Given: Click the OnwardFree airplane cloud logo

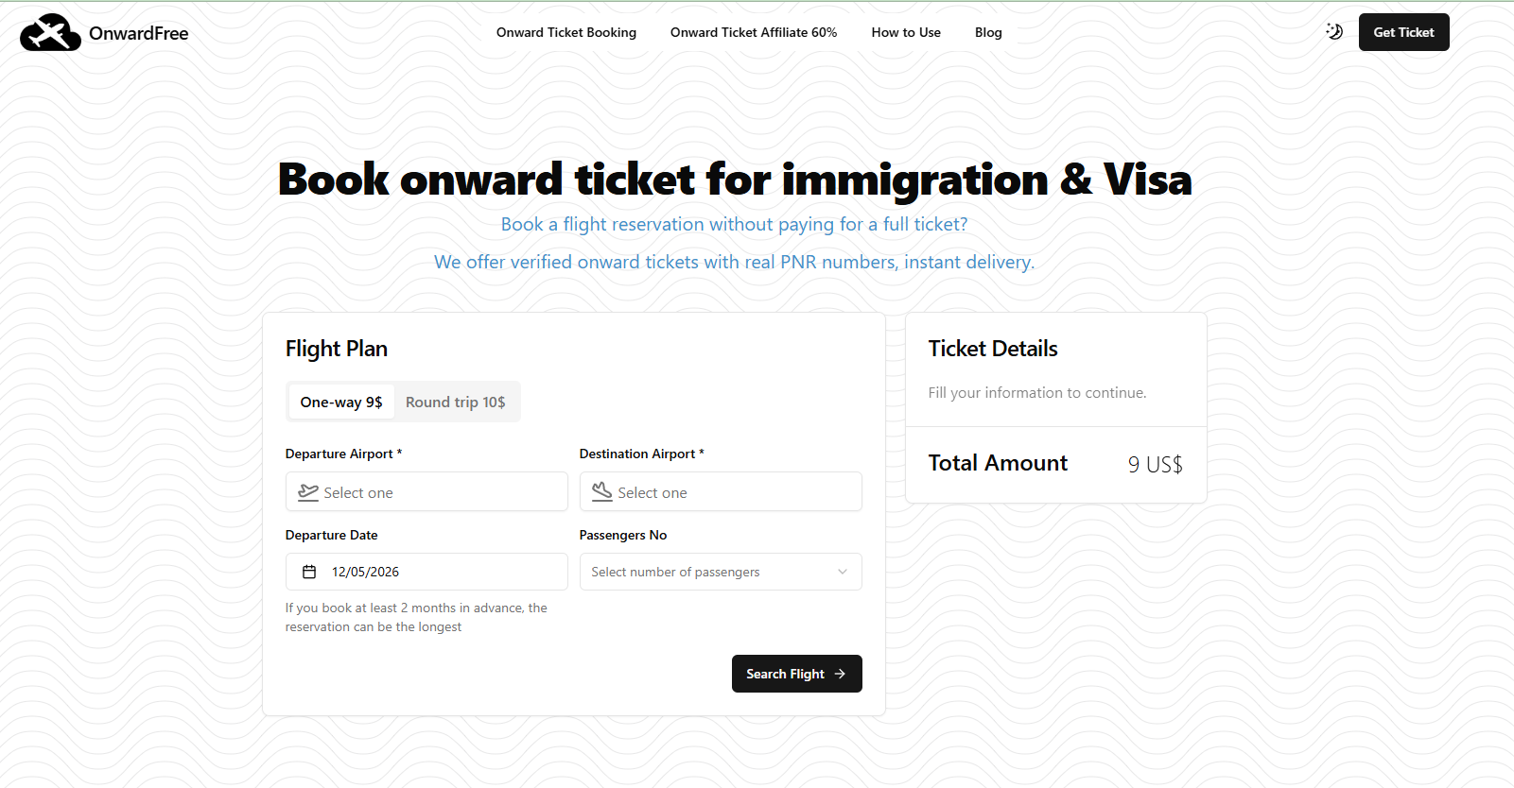Looking at the screenshot, I should pyautogui.click(x=50, y=33).
